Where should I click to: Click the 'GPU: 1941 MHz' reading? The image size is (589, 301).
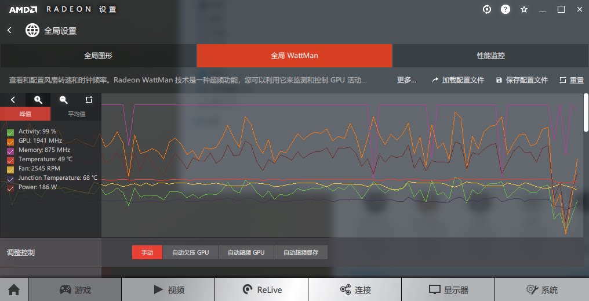(40, 140)
